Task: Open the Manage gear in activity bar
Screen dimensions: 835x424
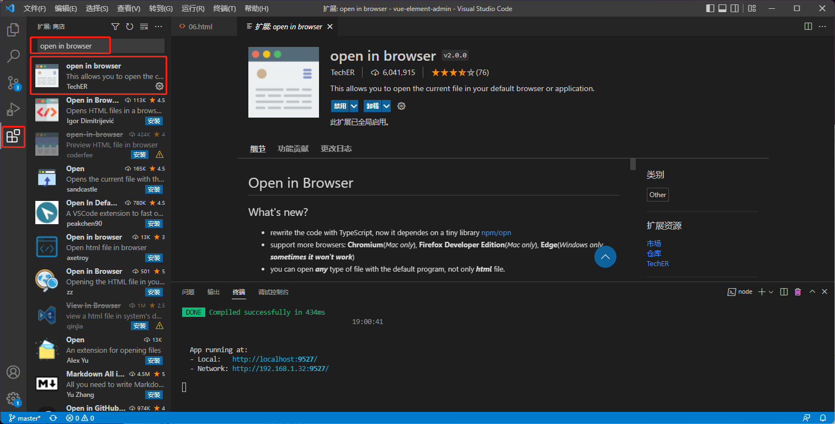Action: [13, 399]
